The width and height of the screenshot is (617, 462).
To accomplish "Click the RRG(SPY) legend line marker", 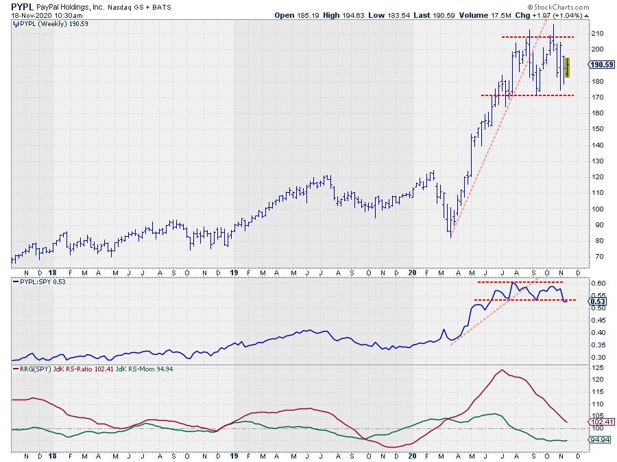I will click(x=16, y=369).
